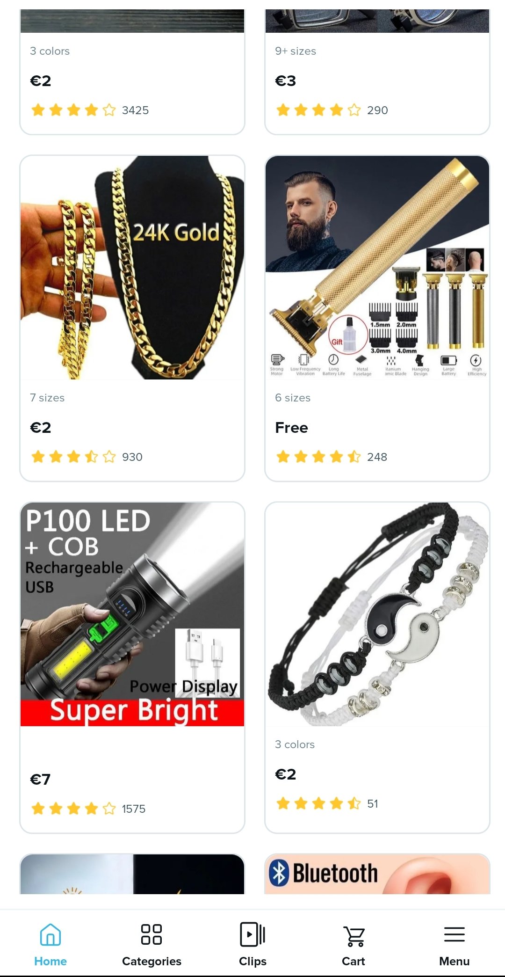Viewport: 505px width, 977px height.
Task: Open the Bluetooth earpiece product card
Action: 377,874
